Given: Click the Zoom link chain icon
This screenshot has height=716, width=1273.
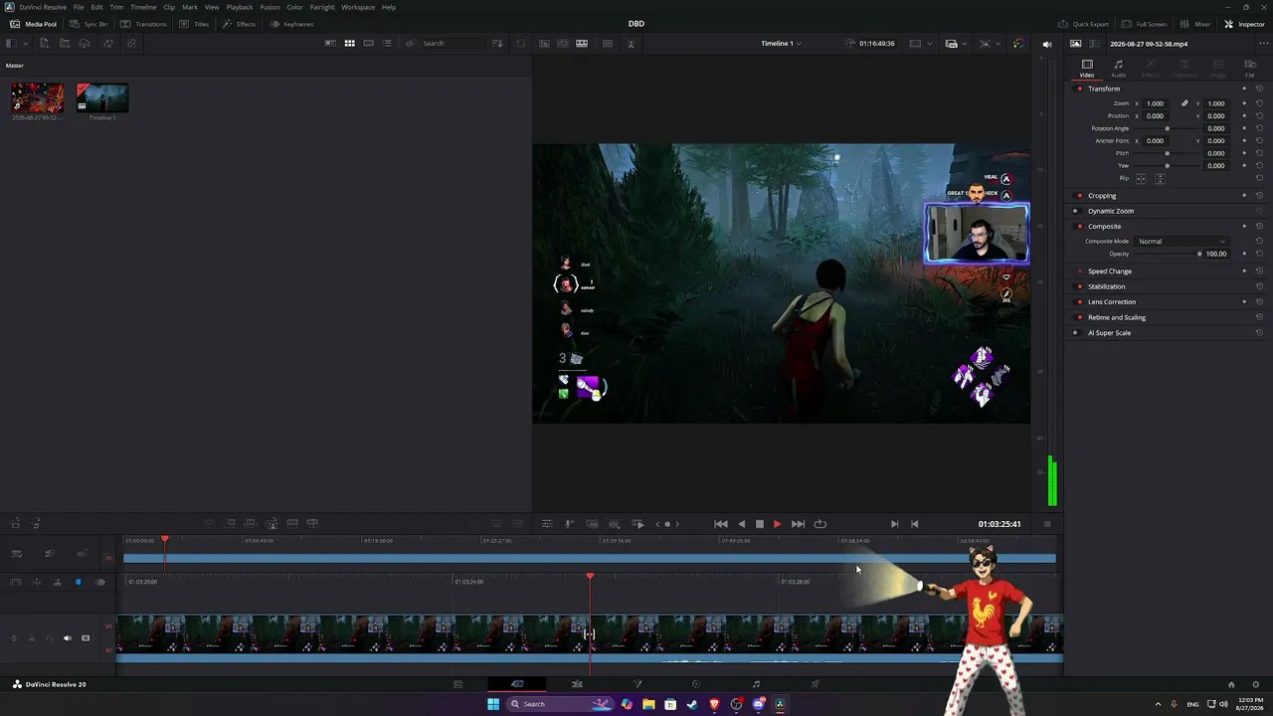Looking at the screenshot, I should pos(1184,103).
